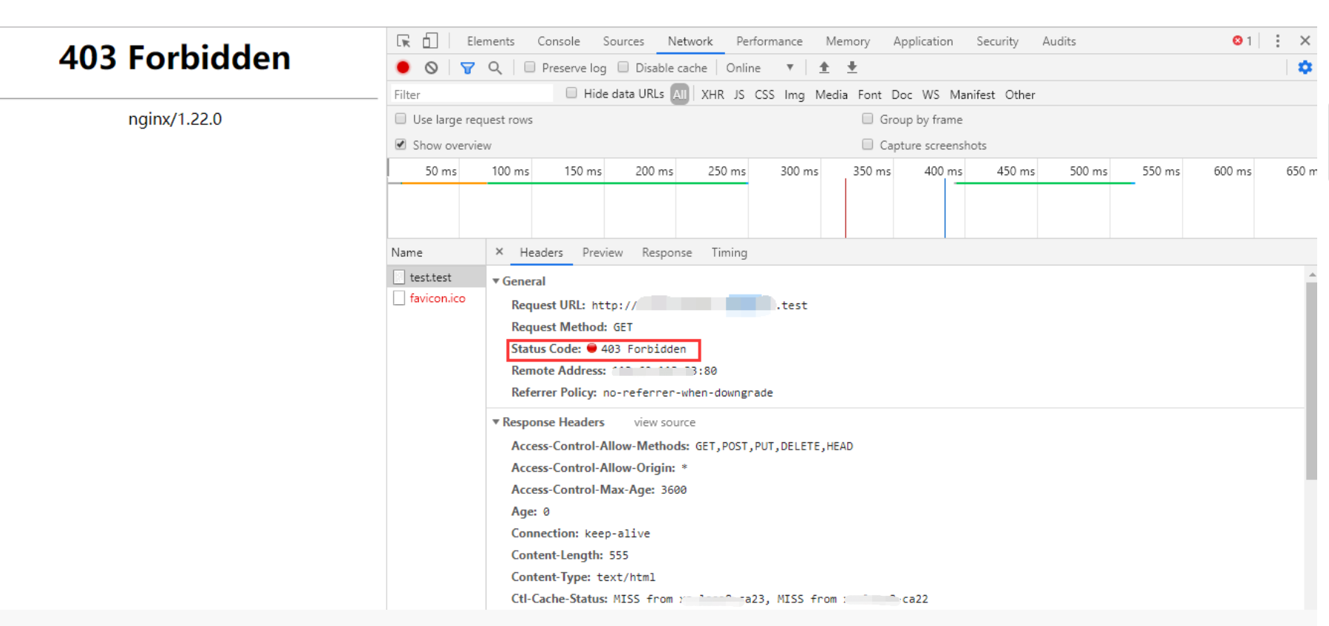Viewport: 1329px width, 626px height.
Task: Click the Filter input field
Action: pos(472,94)
